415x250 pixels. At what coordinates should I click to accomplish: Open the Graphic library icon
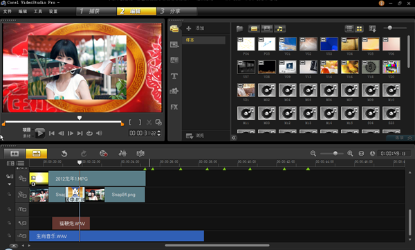174,91
